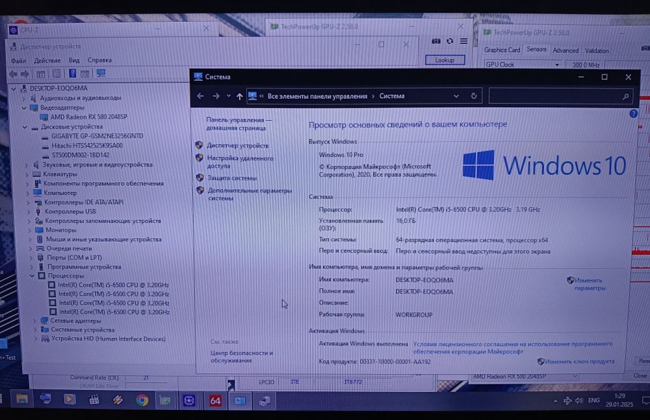Switch to AIDA64 on the taskbar
This screenshot has width=650, height=420.
coord(215,400)
